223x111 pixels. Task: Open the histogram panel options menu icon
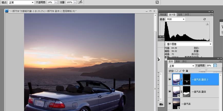(x=211, y=15)
